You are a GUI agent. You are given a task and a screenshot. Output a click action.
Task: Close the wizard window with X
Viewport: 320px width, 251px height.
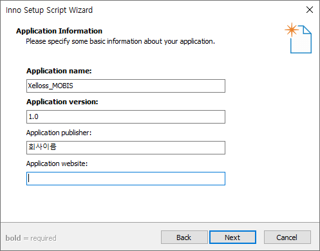click(310, 10)
